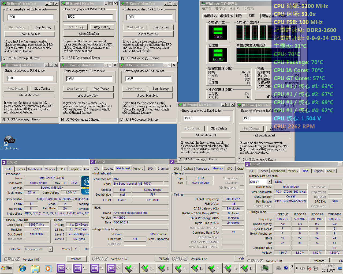Click RAM megabytes field in MemTest 32.9% window

(x=31, y=17)
